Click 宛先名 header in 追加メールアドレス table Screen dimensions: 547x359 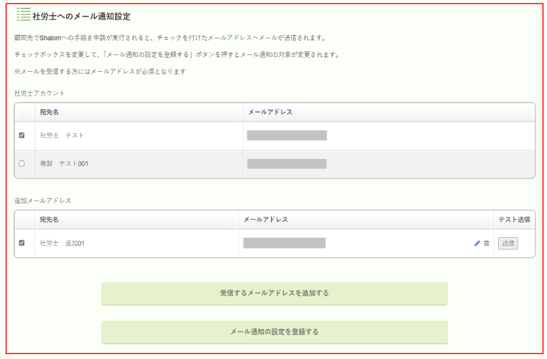49,220
